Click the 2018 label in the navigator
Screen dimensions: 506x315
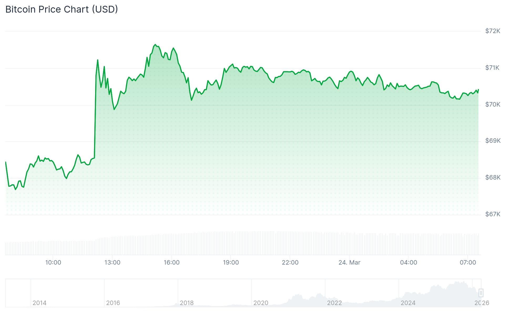187,303
